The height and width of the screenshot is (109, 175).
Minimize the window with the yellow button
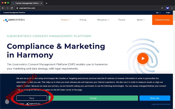[x=5, y=3]
